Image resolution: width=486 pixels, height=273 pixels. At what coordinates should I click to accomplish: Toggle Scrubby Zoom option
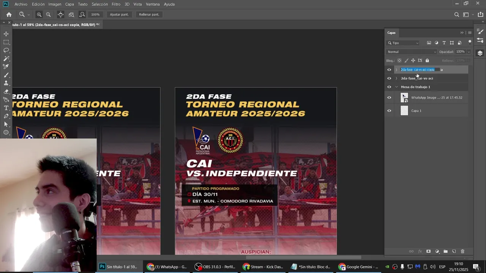click(x=82, y=14)
